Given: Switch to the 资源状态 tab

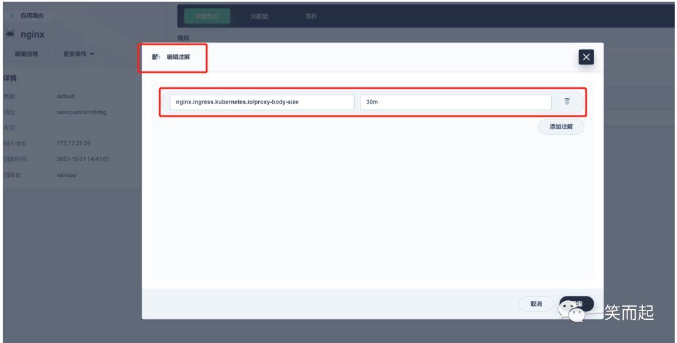Looking at the screenshot, I should [x=207, y=16].
